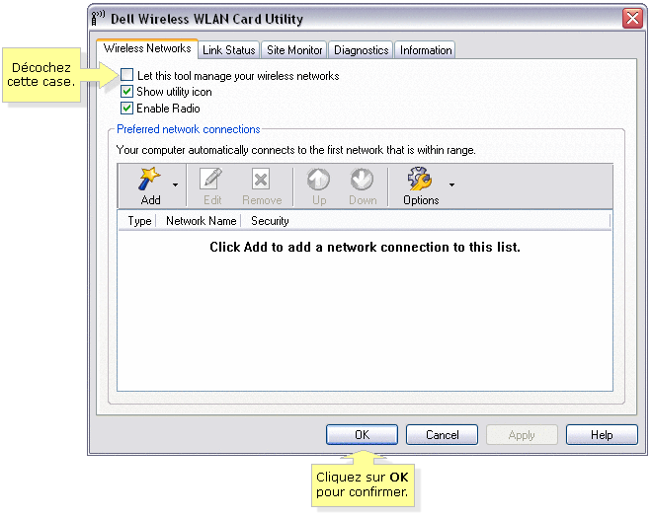Expand the Add button dropdown arrow
Viewport: 652px width, 518px height.
coord(176,185)
